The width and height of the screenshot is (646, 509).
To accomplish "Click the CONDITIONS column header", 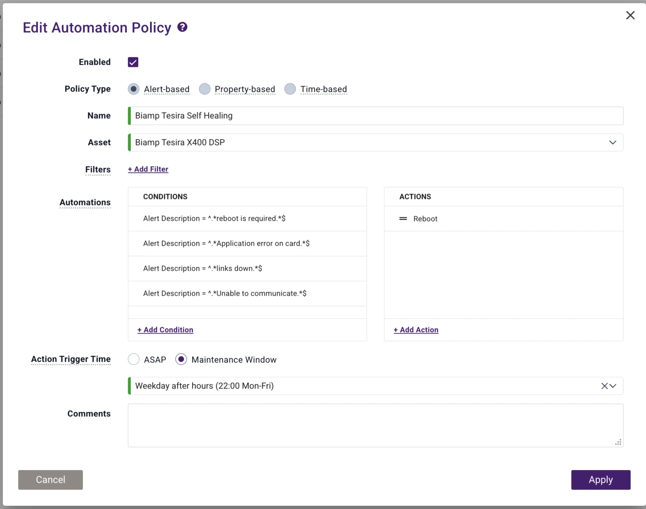I will point(165,197).
